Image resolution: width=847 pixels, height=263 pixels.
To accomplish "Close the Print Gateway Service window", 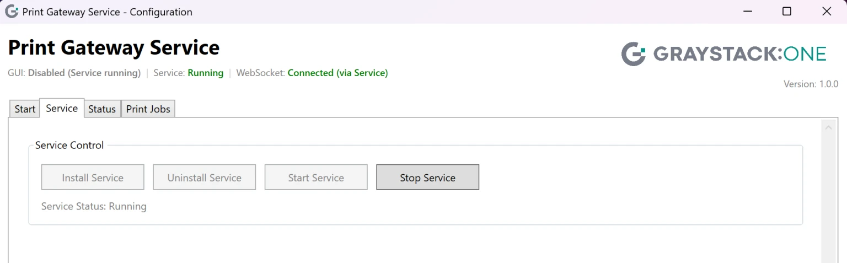I will [x=827, y=12].
